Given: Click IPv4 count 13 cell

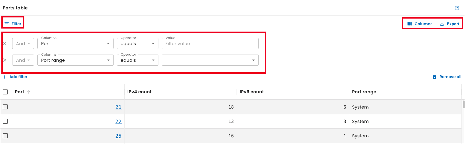Looking at the screenshot, I should pyautogui.click(x=181, y=121).
